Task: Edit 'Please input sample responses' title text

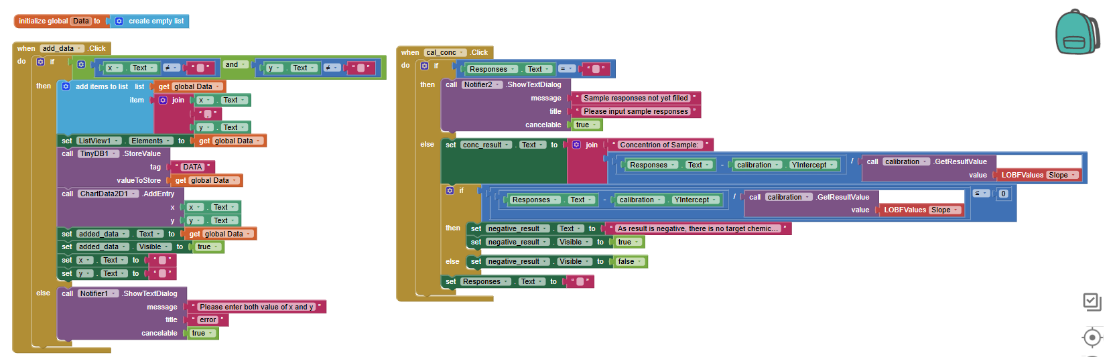Action: [635, 111]
